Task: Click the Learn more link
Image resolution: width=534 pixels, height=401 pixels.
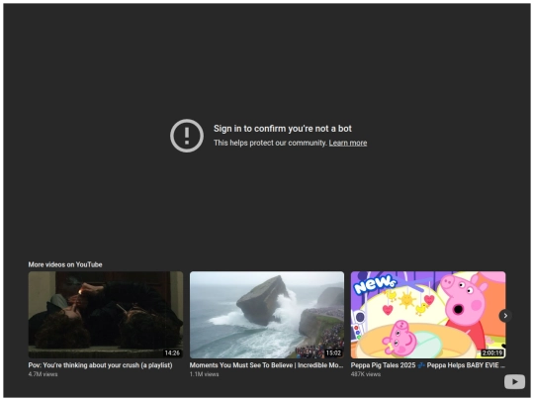Action: pos(348,143)
